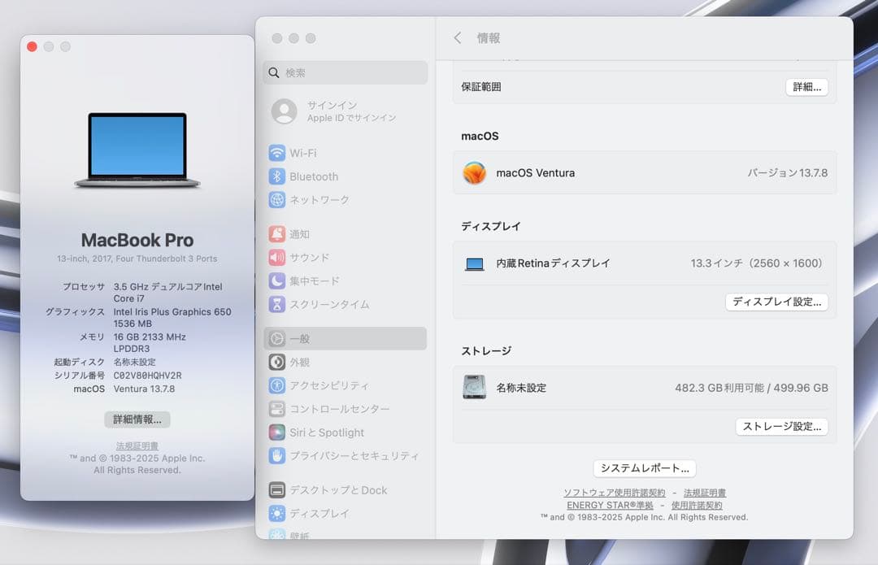Click 13-inch, 2017, Four Thunderbolt 3 Ports
878x565 pixels.
(x=137, y=259)
